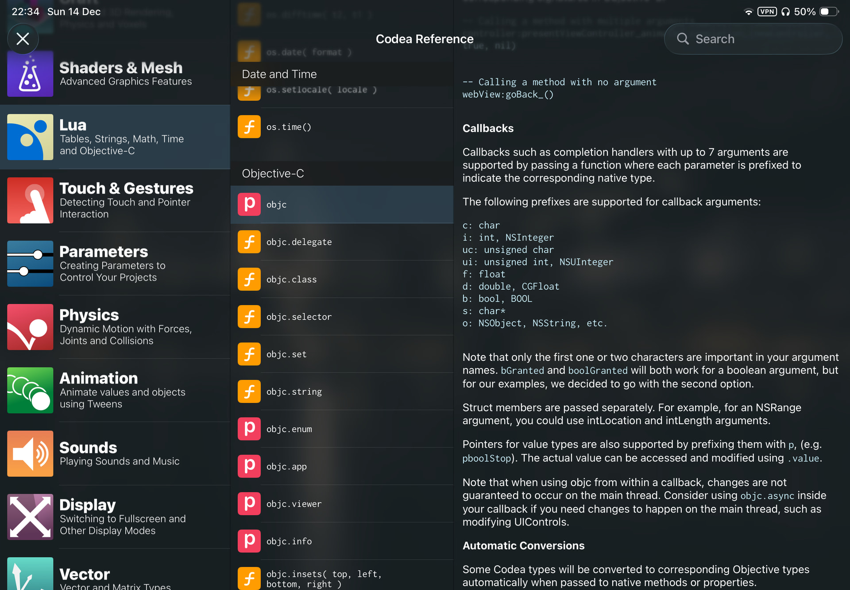Tap the objc.async link in text
The width and height of the screenshot is (850, 590).
(x=767, y=496)
